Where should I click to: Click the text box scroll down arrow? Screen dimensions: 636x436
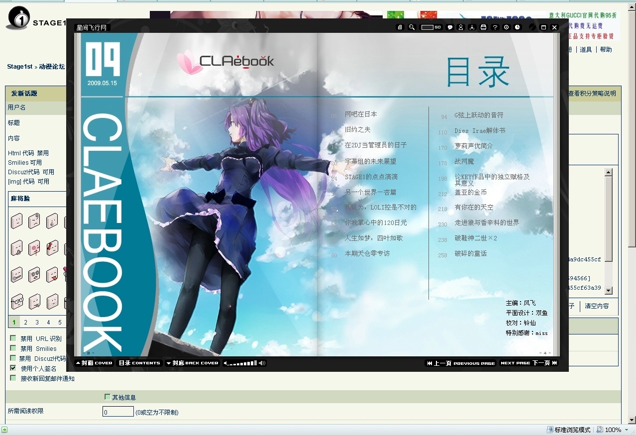pos(608,291)
